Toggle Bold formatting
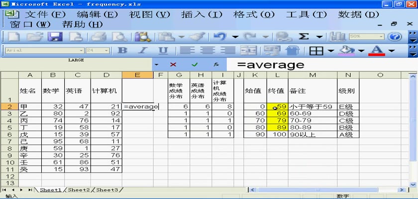Screen dimensions: 418x199 click(x=122, y=51)
